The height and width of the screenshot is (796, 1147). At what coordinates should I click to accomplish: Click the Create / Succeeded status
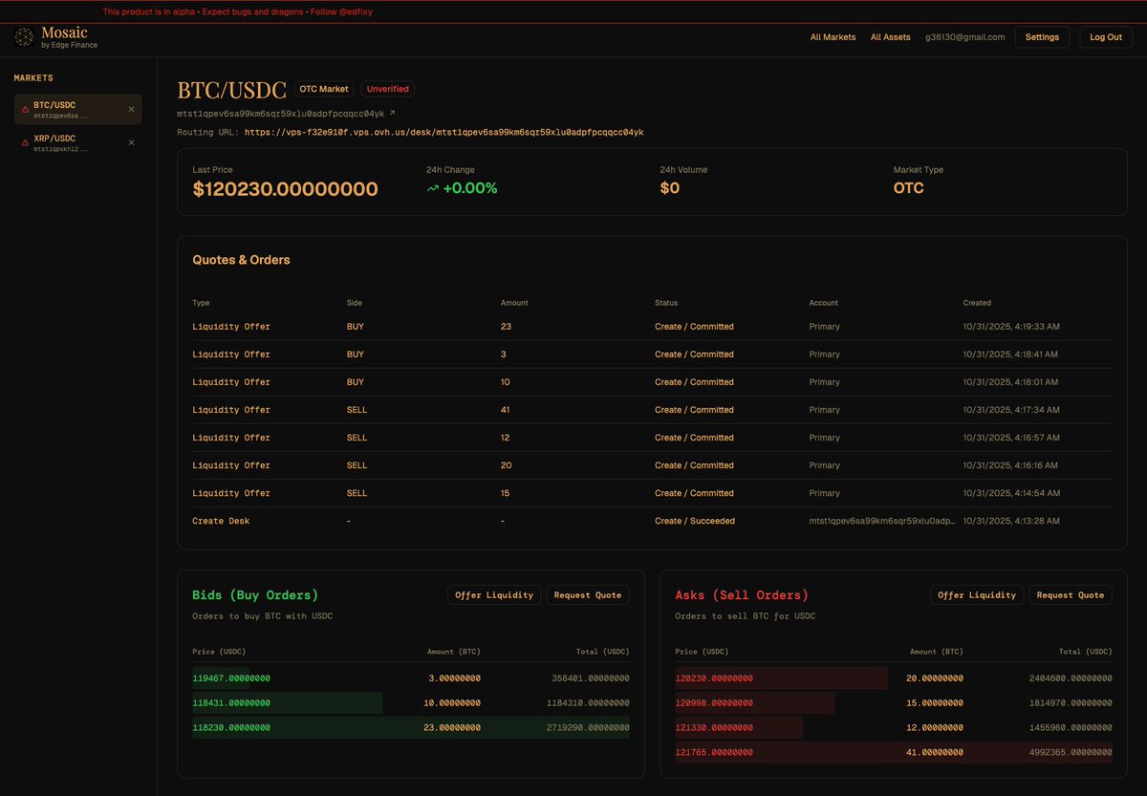(x=695, y=521)
